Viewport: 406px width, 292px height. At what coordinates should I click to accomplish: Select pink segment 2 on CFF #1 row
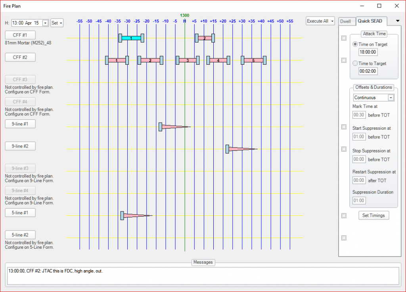(205, 38)
